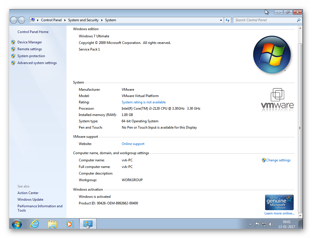Viewport: 312px width, 238px height.
Task: Click the Back navigation button
Action: pos(13,20)
